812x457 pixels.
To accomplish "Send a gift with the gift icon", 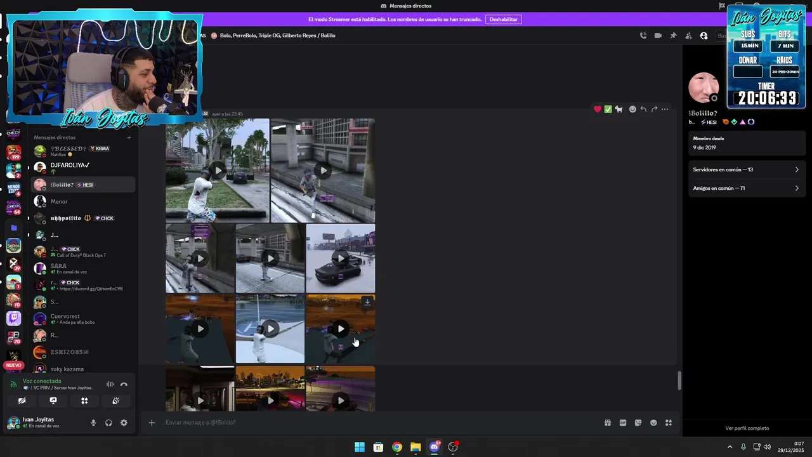I will coord(607,423).
